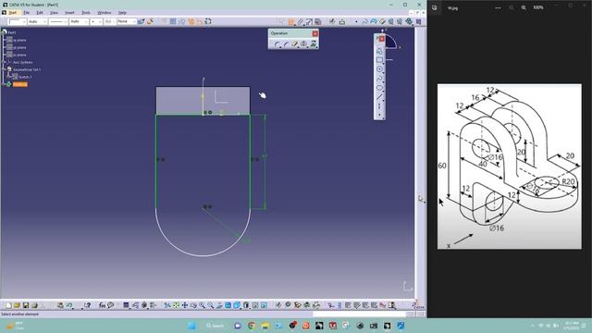This screenshot has width=592, height=333.
Task: Open the Insert menu
Action: pyautogui.click(x=69, y=12)
